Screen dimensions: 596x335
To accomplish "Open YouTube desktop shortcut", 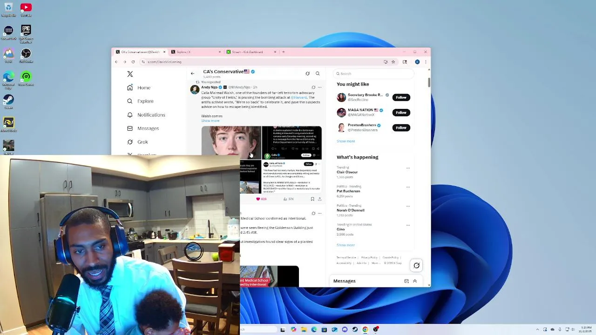I will (26, 9).
